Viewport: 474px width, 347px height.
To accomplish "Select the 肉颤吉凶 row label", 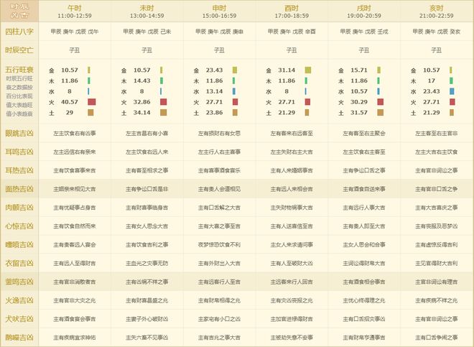I will point(19,208).
